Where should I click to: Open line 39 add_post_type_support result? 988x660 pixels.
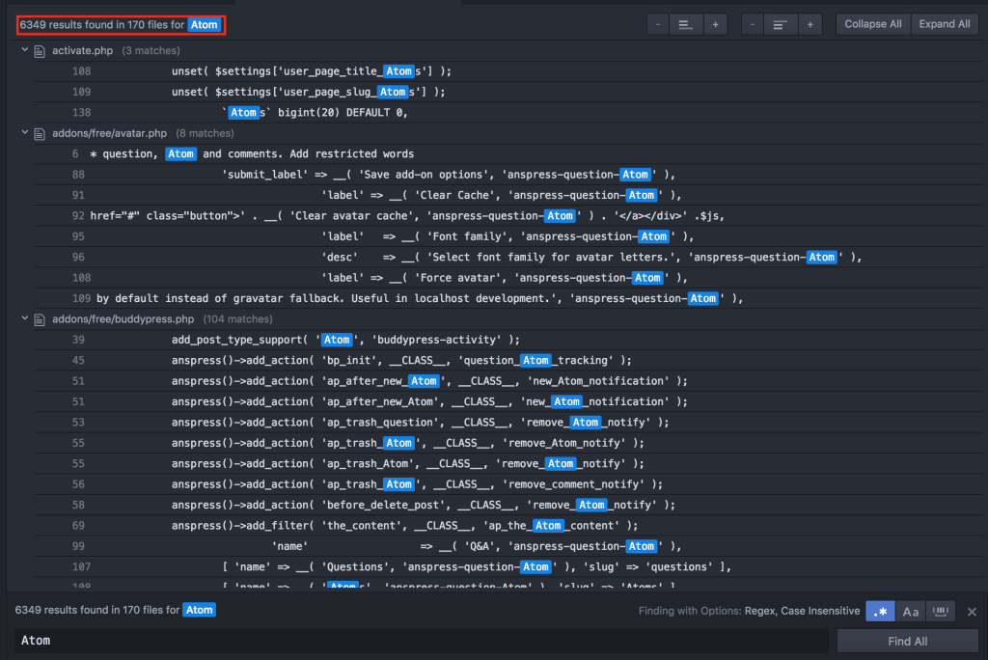[x=508, y=340]
